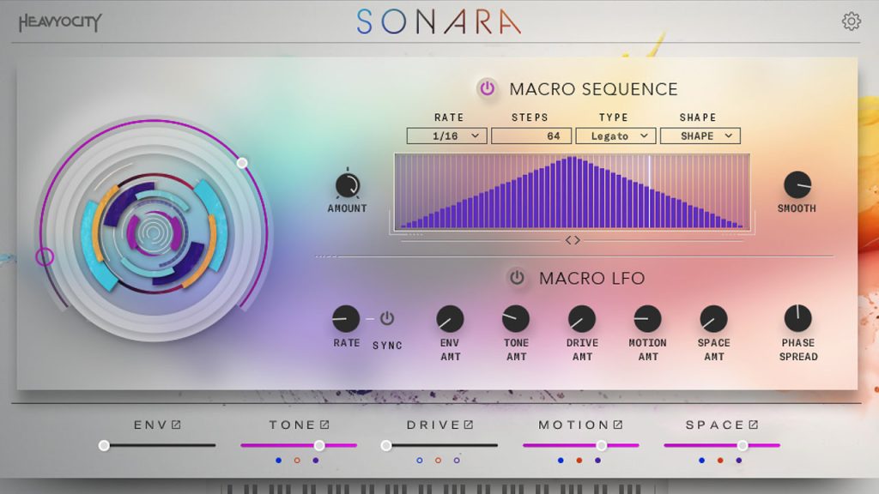The height and width of the screenshot is (494, 879).
Task: Click the ENV edit popout icon
Action: click(x=176, y=425)
